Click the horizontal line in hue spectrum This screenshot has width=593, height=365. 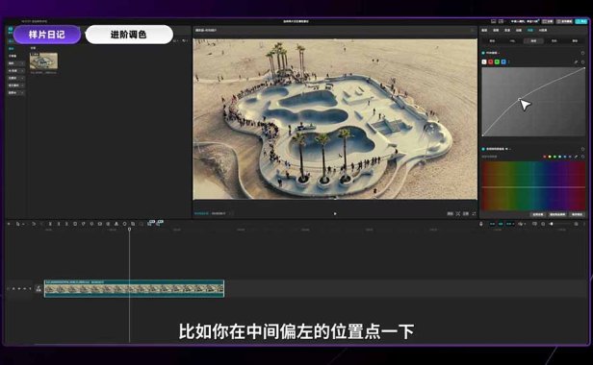[533, 187]
